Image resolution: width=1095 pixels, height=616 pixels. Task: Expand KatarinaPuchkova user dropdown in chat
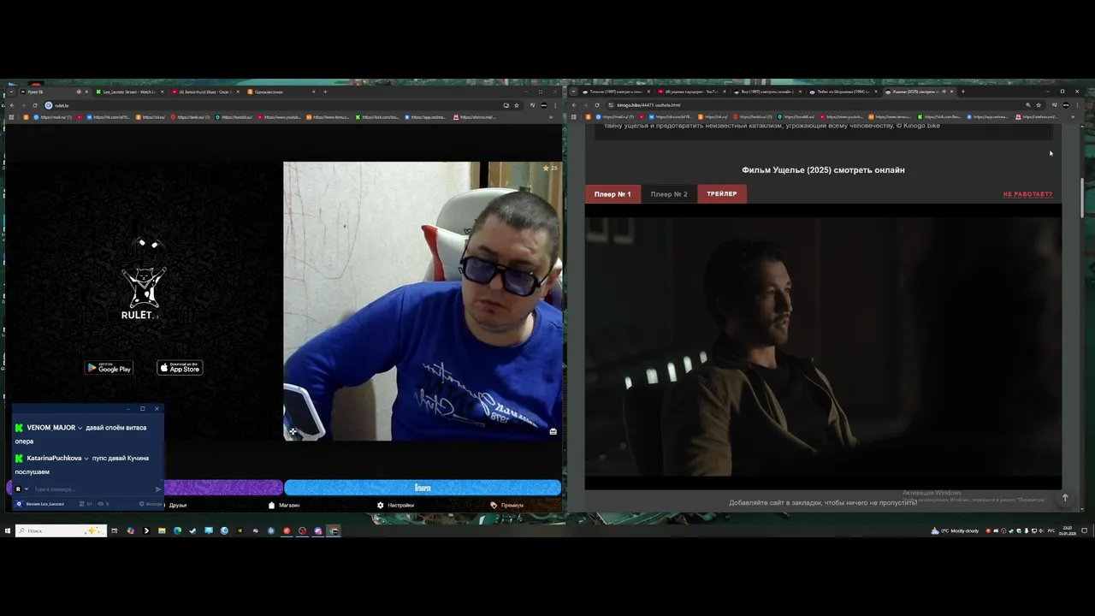(86, 459)
